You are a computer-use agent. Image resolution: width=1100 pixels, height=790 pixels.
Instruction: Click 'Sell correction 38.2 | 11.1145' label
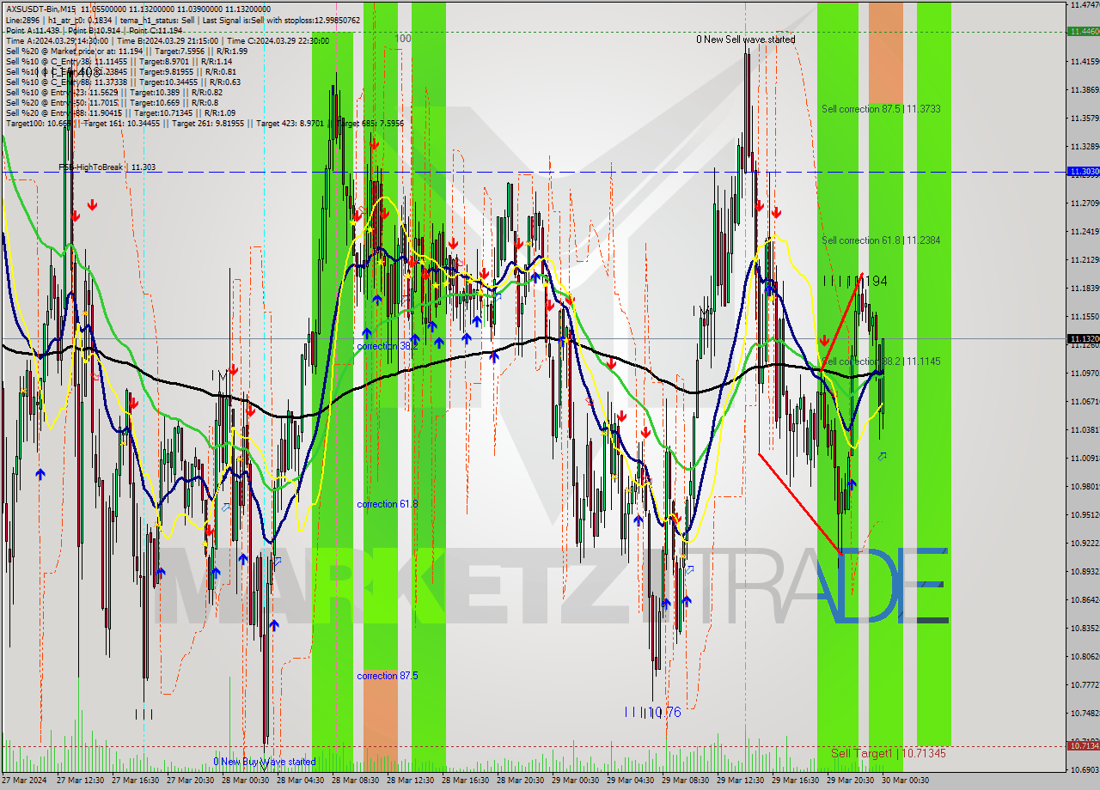point(880,362)
